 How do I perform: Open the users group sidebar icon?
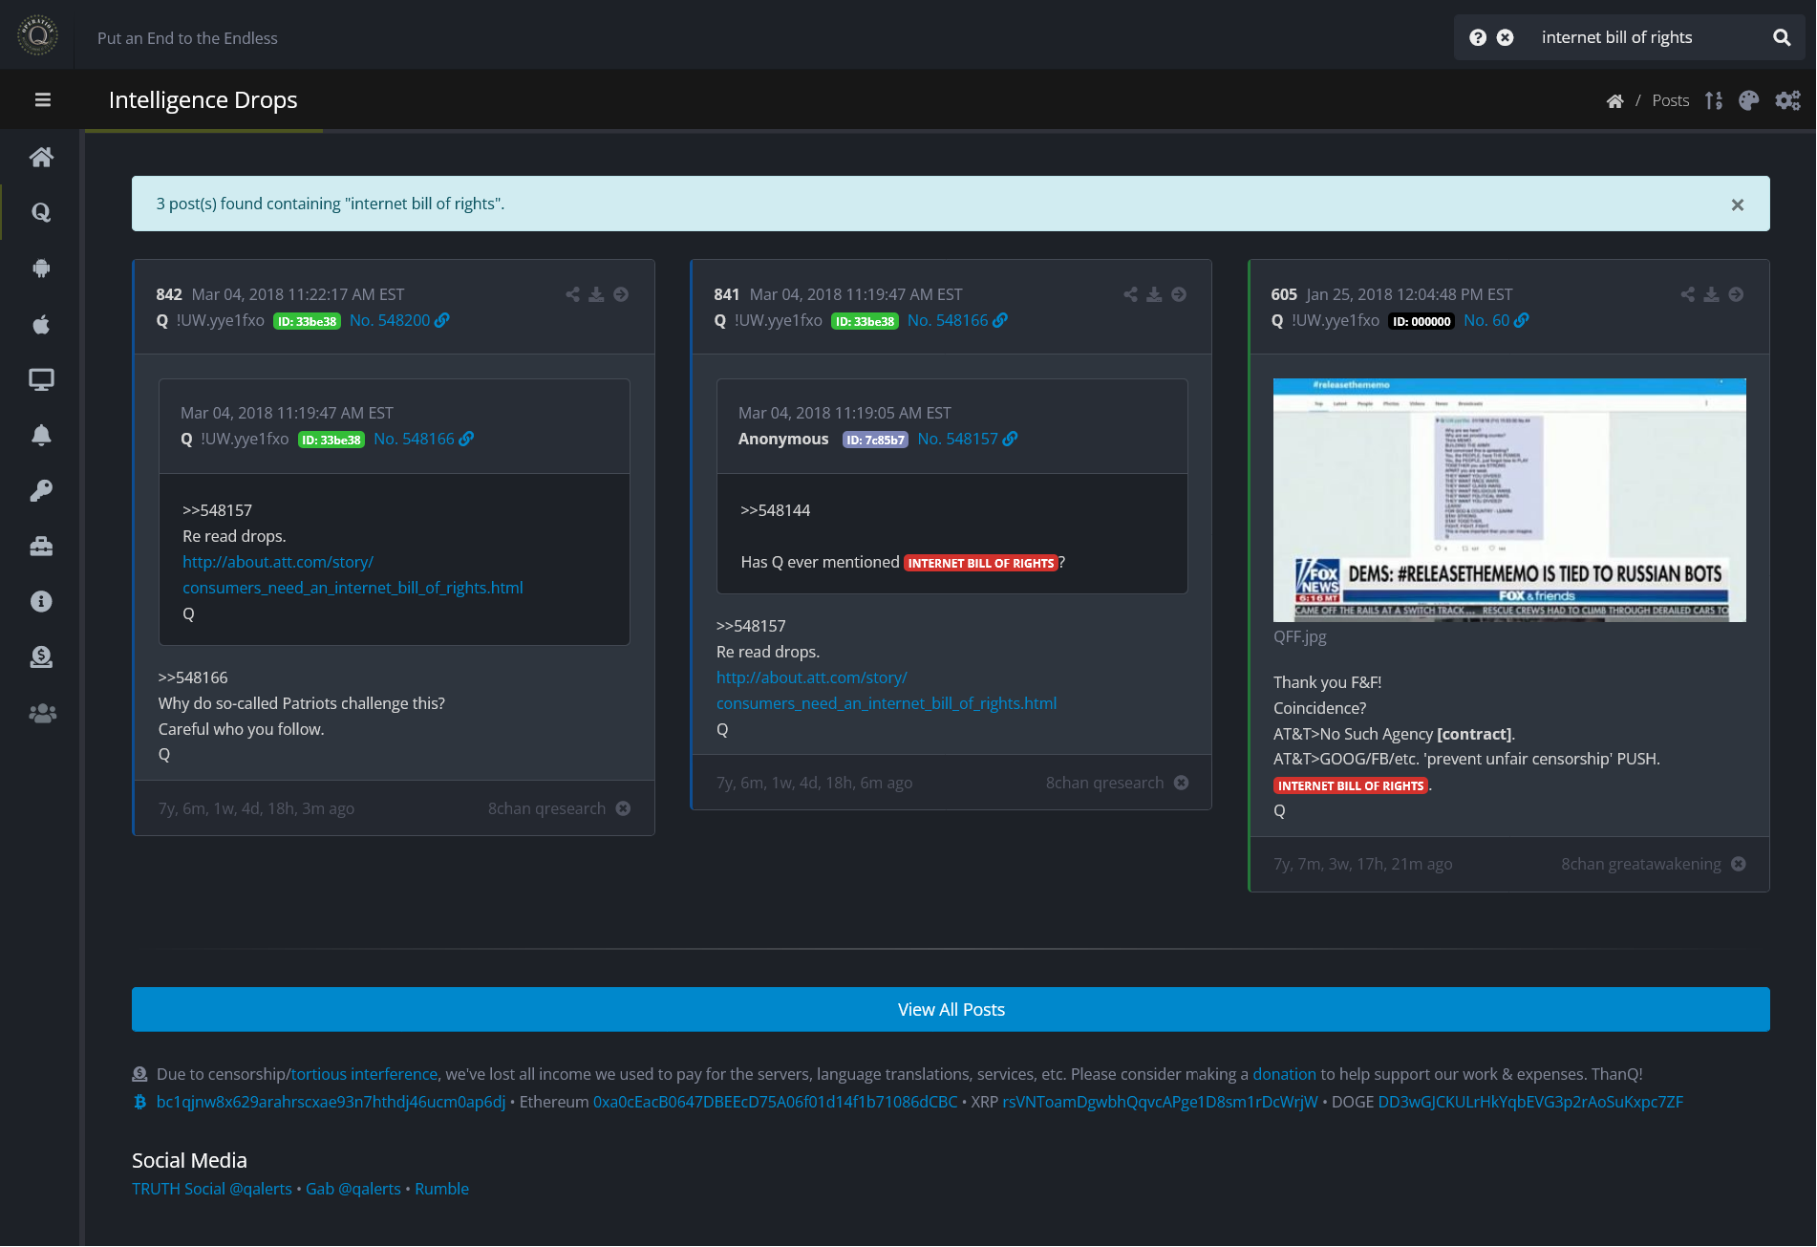pos(42,713)
